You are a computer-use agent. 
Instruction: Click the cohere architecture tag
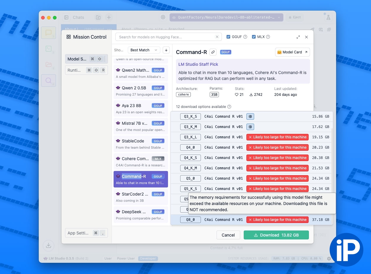click(x=183, y=95)
